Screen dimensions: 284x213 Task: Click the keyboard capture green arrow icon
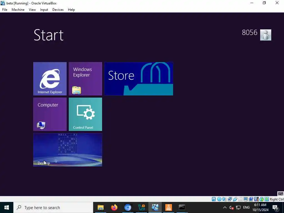coord(267,199)
